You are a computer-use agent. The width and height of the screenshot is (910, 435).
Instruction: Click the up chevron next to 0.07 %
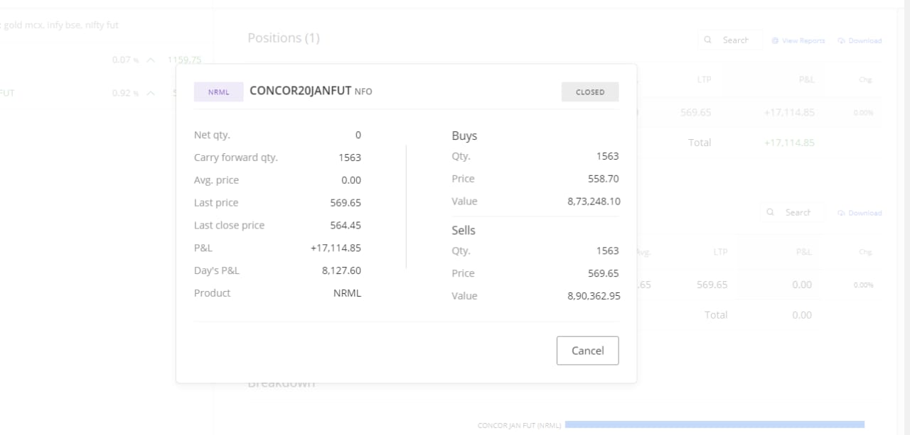[x=150, y=60]
